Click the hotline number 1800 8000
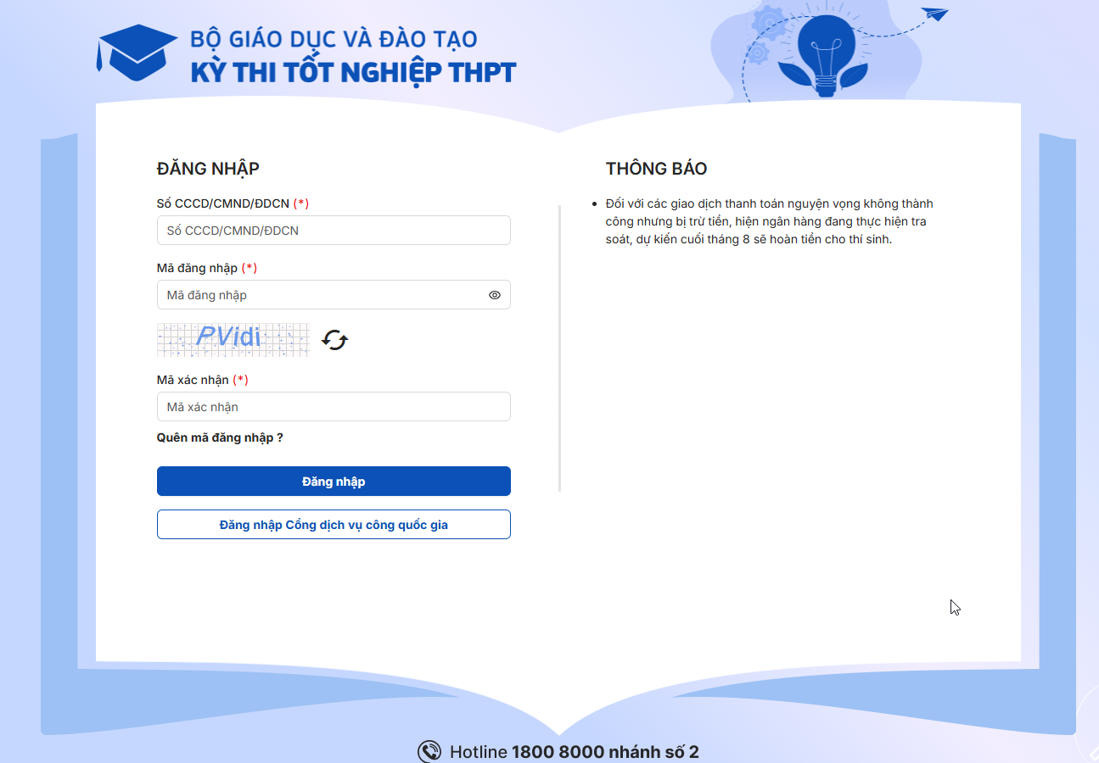 point(556,751)
